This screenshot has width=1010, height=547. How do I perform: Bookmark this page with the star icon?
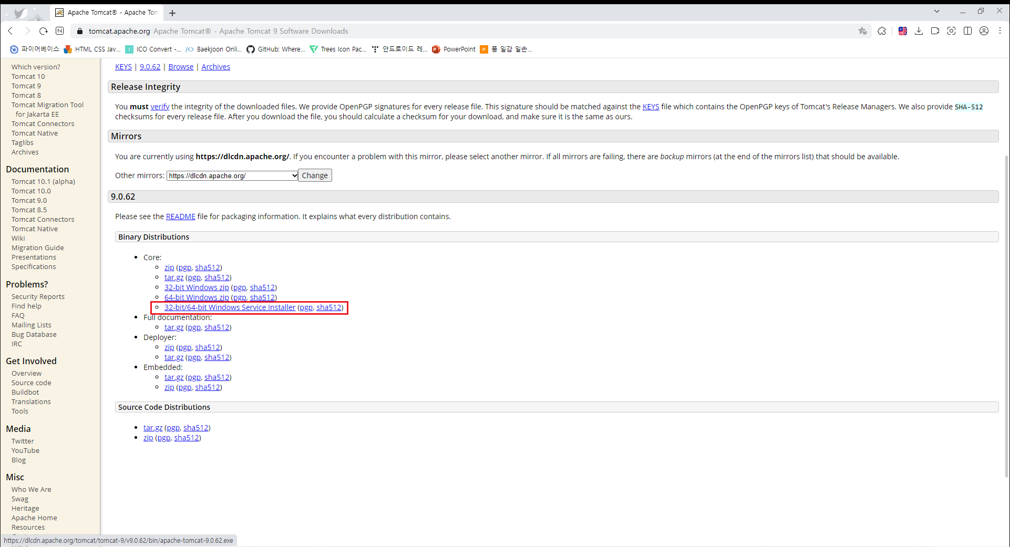[862, 31]
